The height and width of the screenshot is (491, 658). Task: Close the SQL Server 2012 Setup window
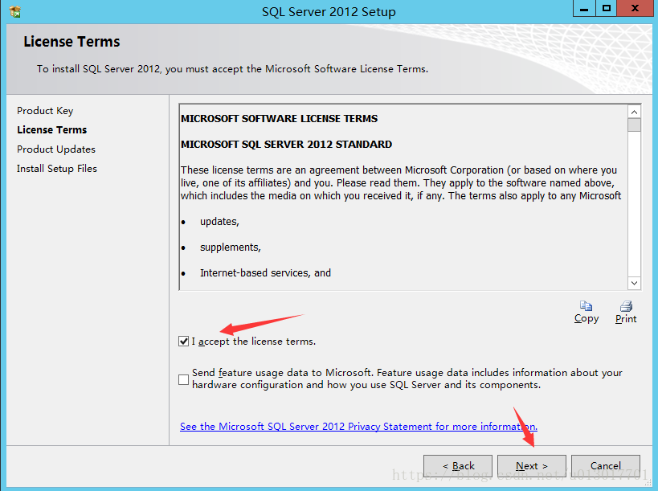(x=636, y=8)
